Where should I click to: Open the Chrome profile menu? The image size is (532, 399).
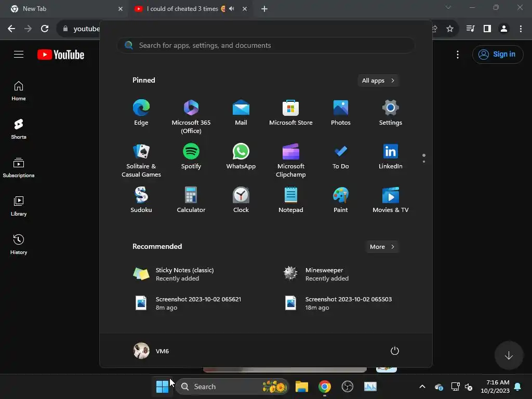504,29
